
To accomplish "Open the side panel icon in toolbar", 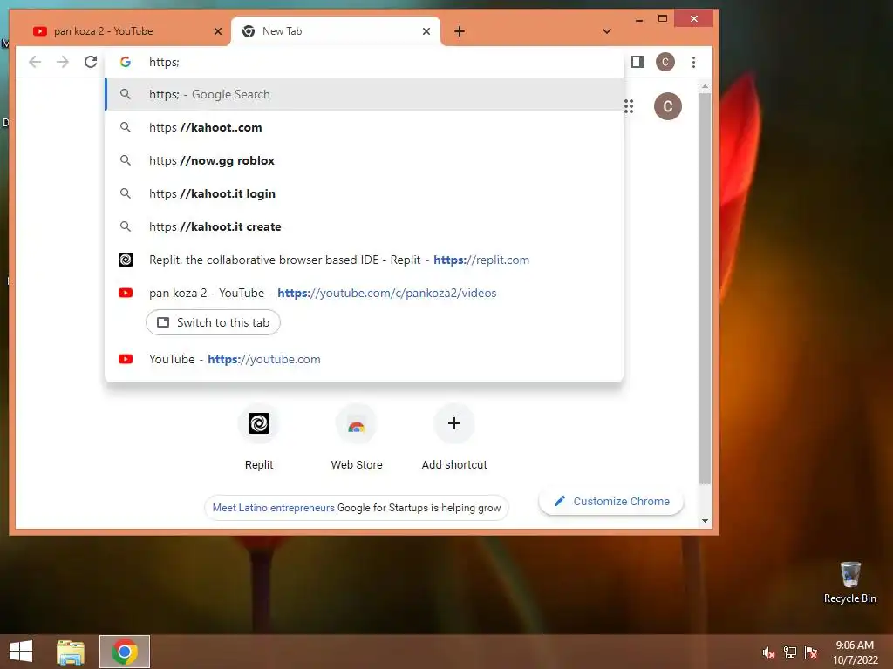I will (637, 62).
